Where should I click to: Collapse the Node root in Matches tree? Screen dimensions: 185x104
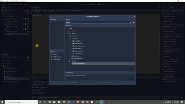(x=66, y=29)
